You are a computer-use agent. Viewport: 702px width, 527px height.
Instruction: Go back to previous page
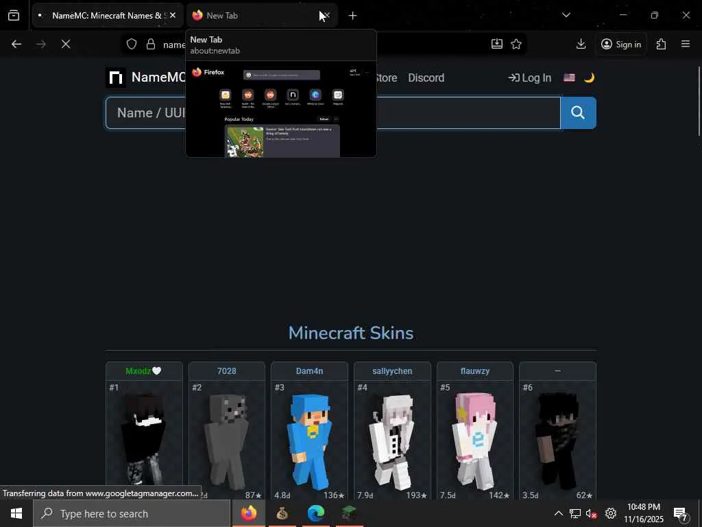click(16, 44)
